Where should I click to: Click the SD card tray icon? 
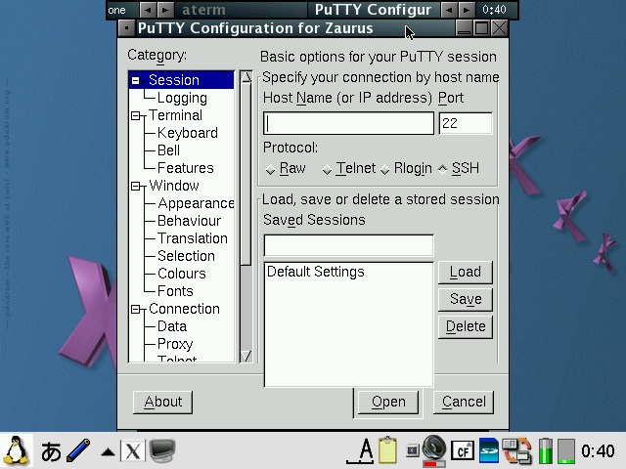pos(488,450)
